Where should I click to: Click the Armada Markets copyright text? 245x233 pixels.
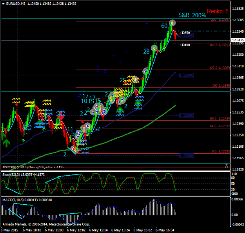46,224
